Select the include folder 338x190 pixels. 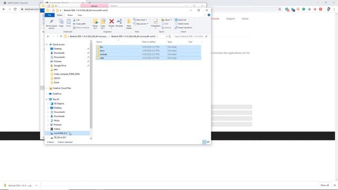pyautogui.click(x=148, y=54)
